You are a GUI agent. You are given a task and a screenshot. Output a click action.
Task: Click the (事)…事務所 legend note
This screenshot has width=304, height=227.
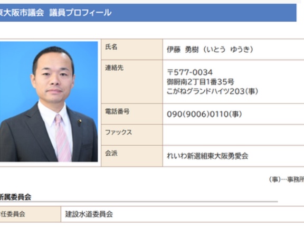pos(287,179)
